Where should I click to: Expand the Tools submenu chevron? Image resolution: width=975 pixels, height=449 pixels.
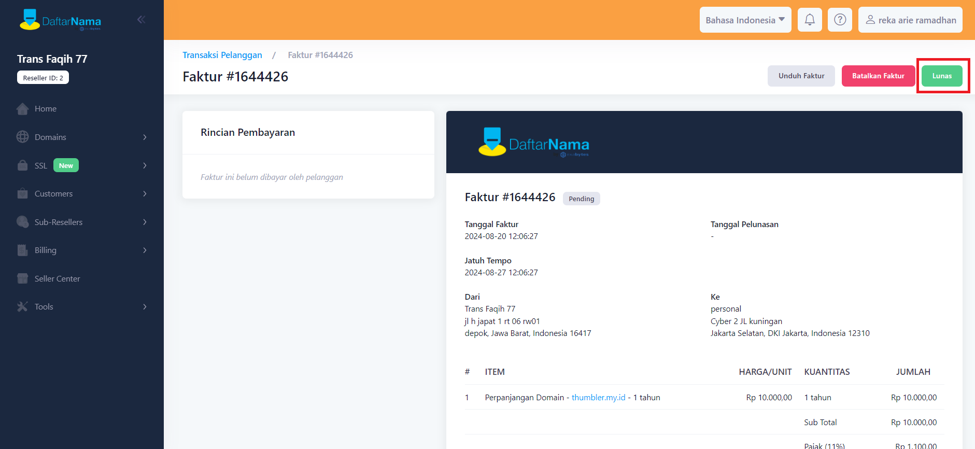[145, 306]
